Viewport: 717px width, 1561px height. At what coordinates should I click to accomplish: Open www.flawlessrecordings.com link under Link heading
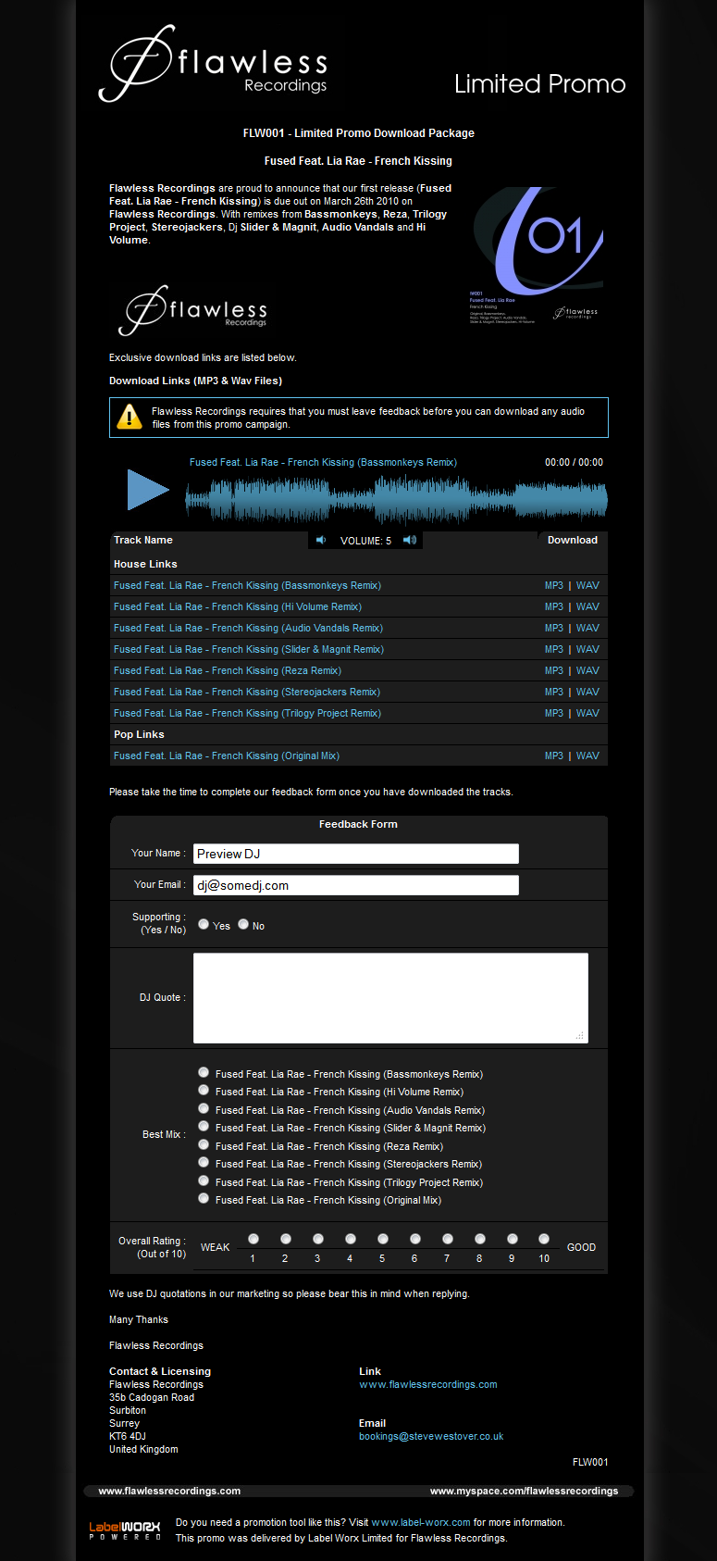tap(428, 1385)
